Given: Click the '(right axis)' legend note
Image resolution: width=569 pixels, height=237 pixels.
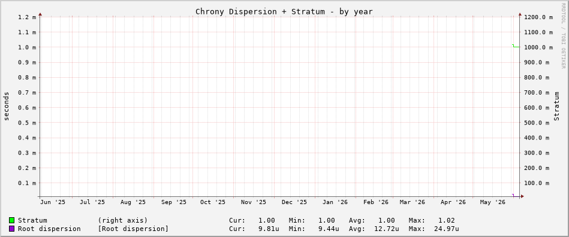Looking at the screenshot, I should 123,220.
